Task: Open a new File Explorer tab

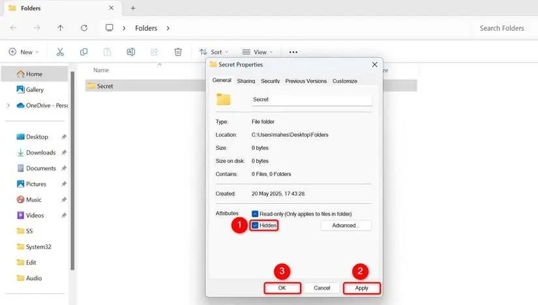Action: click(x=133, y=8)
